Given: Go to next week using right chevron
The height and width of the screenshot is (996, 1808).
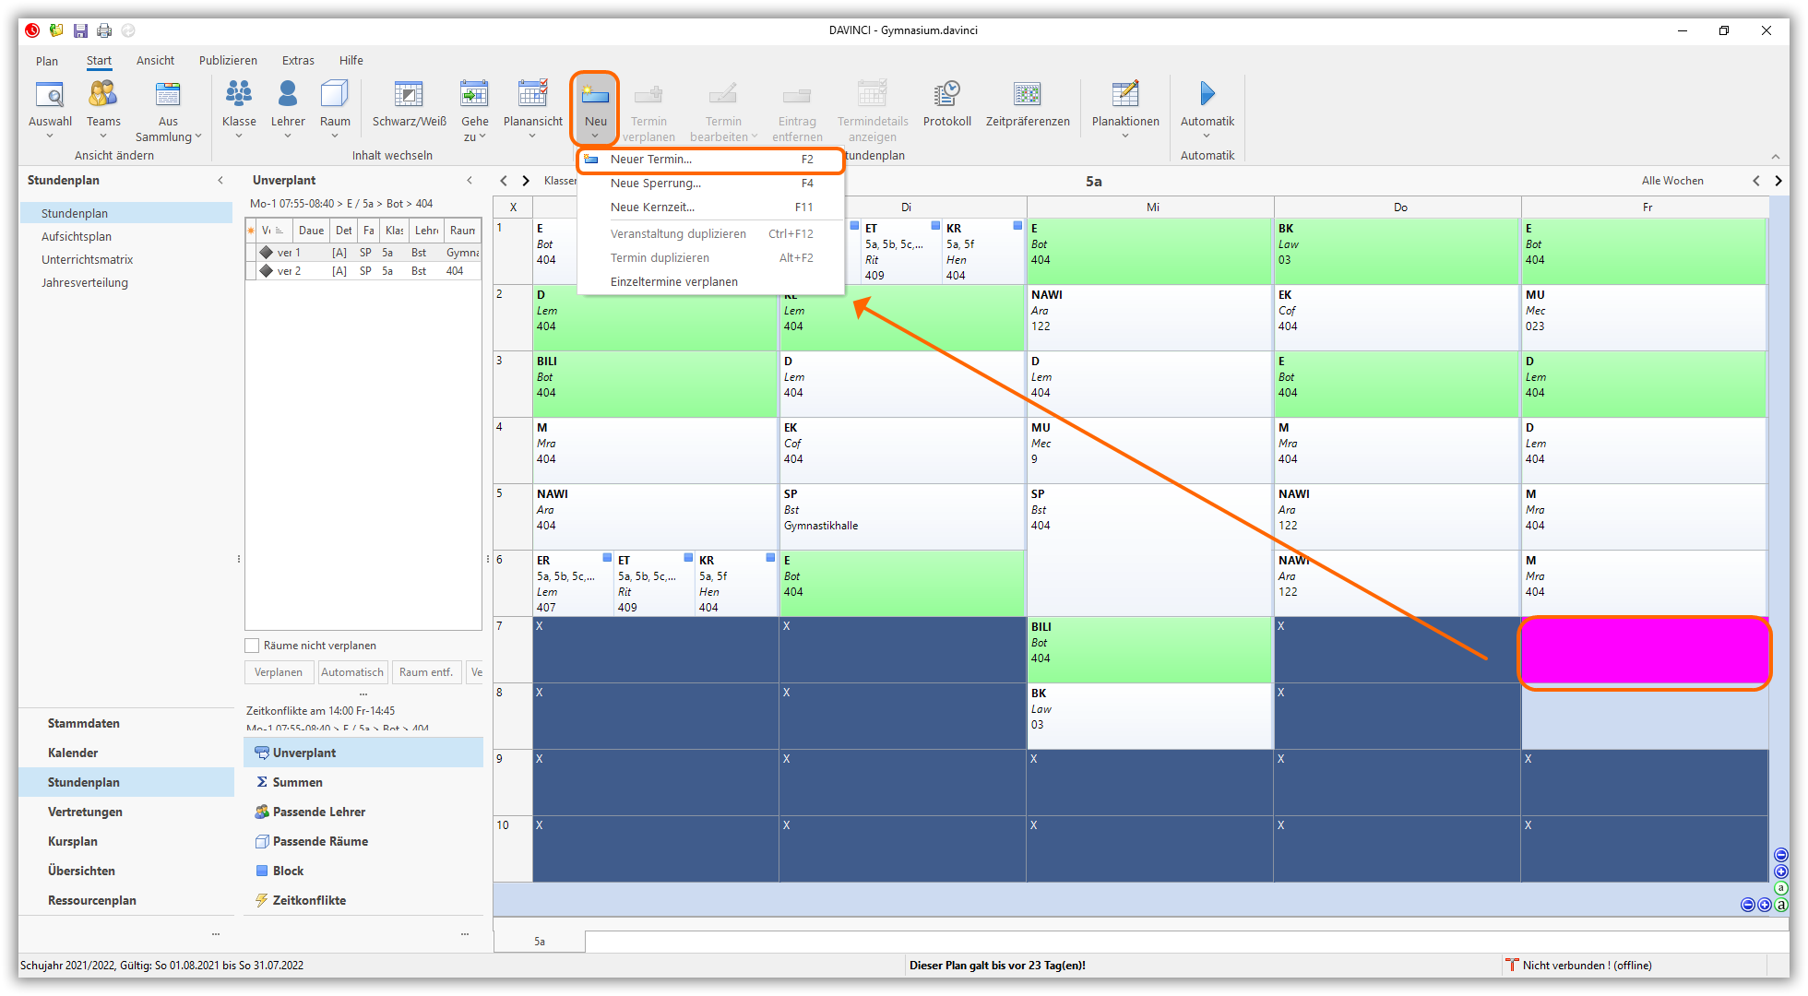Looking at the screenshot, I should click(x=1778, y=181).
